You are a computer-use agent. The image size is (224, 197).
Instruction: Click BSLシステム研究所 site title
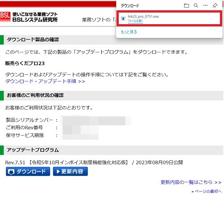35,20
